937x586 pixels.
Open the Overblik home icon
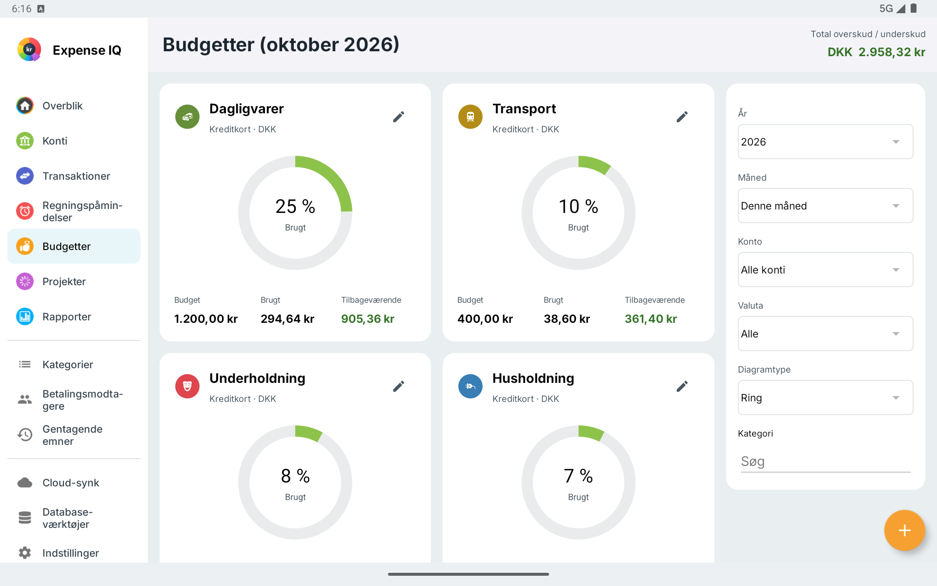[25, 105]
